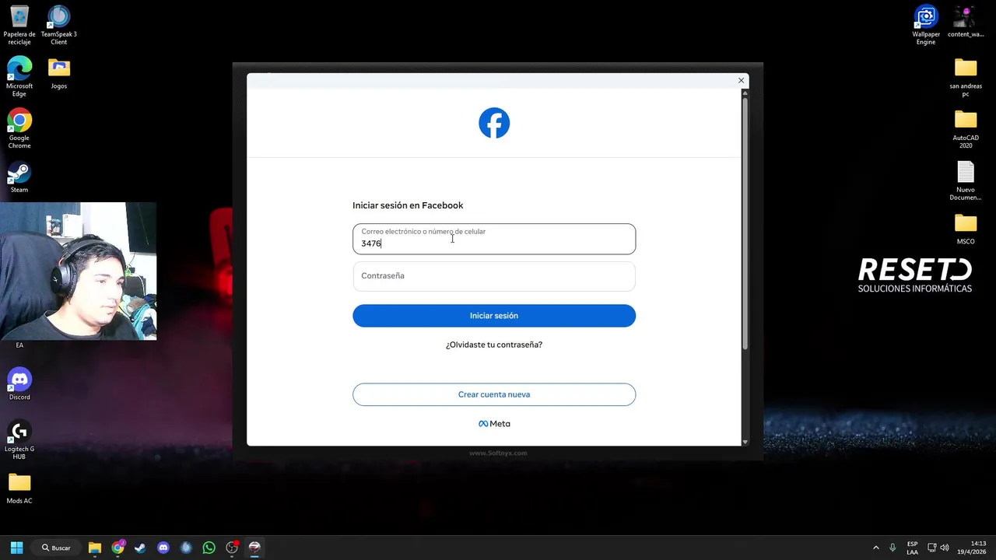Open the san andreas pc folder
Image resolution: width=996 pixels, height=560 pixels.
click(x=966, y=76)
